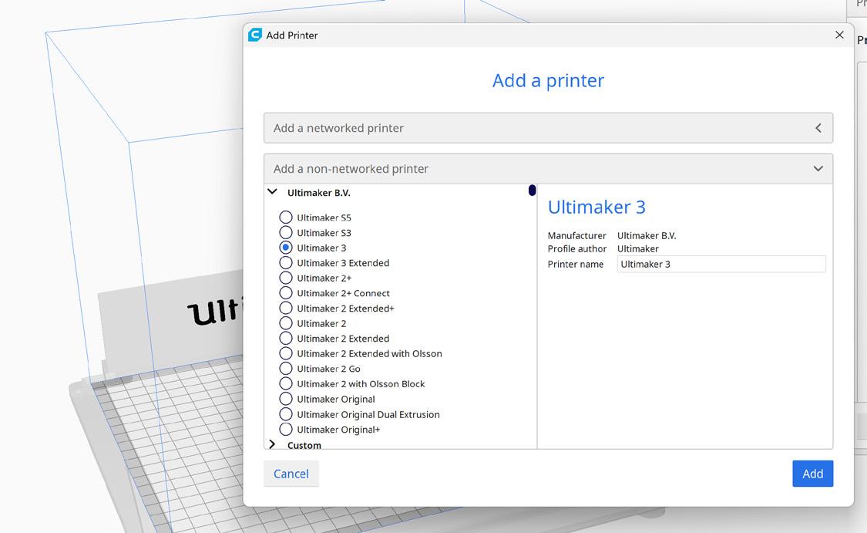Viewport: 867px width, 533px height.
Task: Click the Cancel button
Action: 291,474
